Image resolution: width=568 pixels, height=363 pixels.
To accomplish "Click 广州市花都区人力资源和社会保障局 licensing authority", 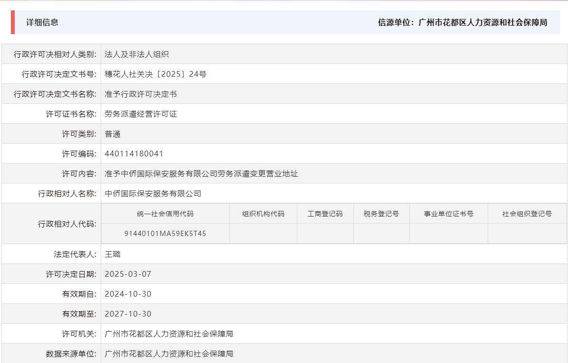I will [169, 333].
